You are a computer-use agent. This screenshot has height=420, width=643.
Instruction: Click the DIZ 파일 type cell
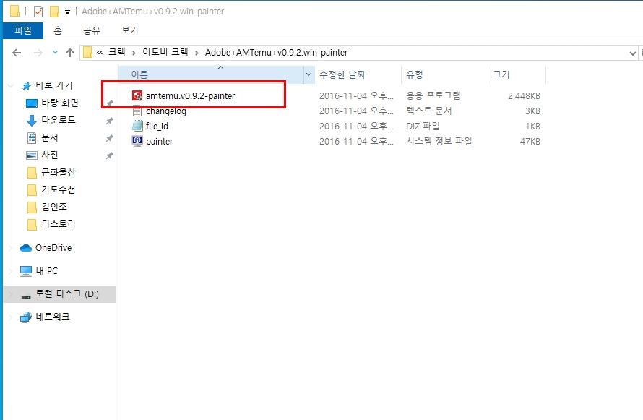coord(423,126)
